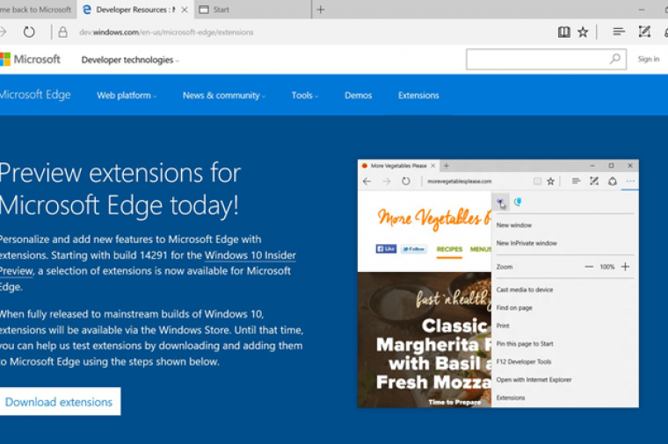668x444 pixels.
Task: Add page to favorites star icon
Action: click(583, 32)
